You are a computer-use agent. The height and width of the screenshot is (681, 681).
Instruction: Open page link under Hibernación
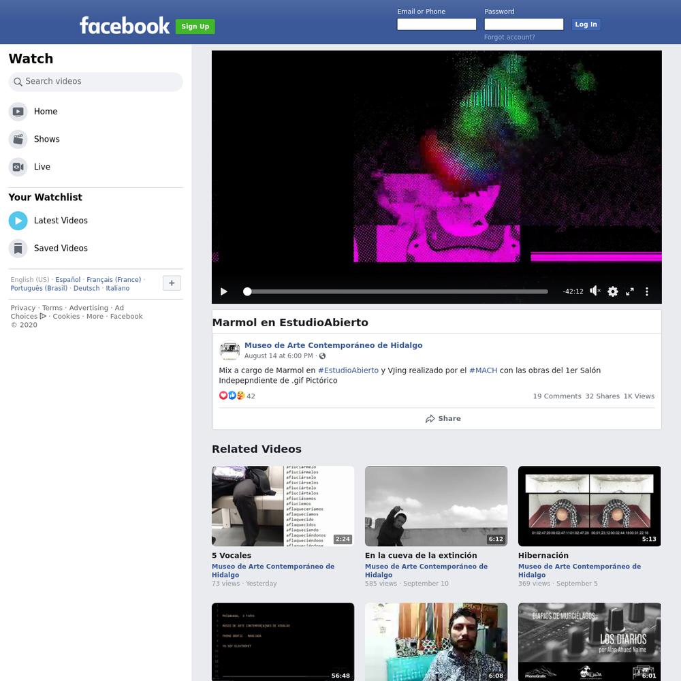pos(580,571)
